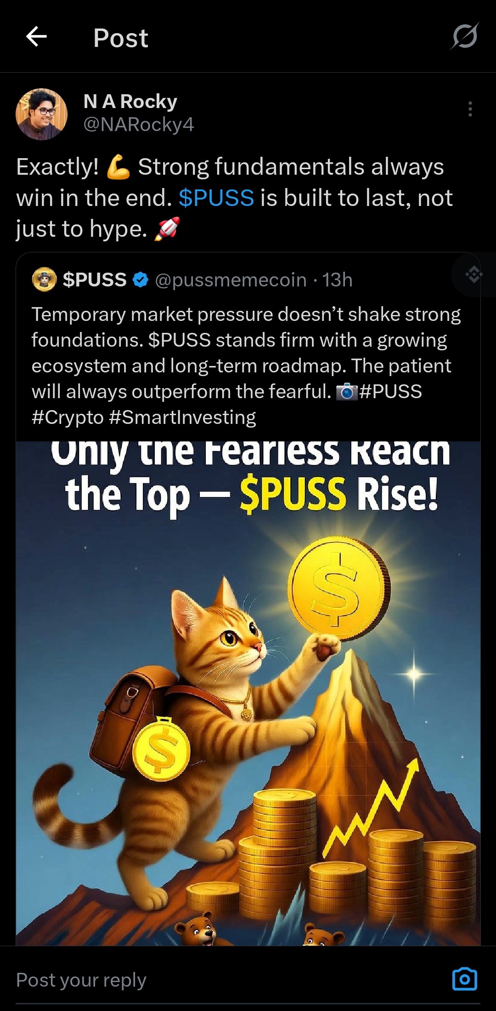This screenshot has width=496, height=1011.
Task: Tap the 'Post' header title
Action: tap(121, 38)
